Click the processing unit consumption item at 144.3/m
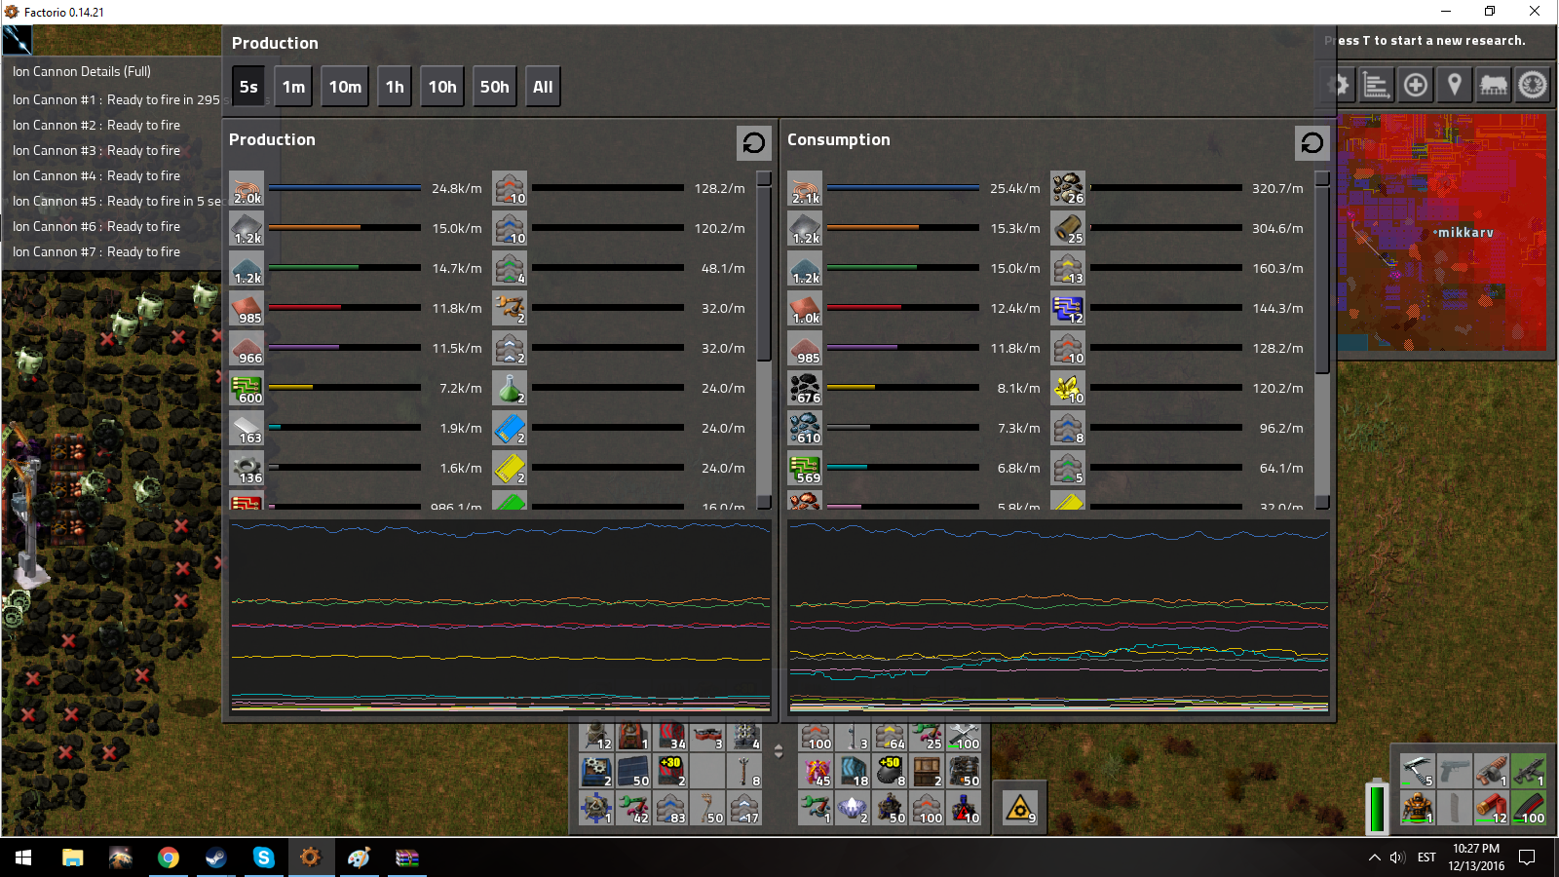Image resolution: width=1559 pixels, height=877 pixels. tap(1068, 308)
